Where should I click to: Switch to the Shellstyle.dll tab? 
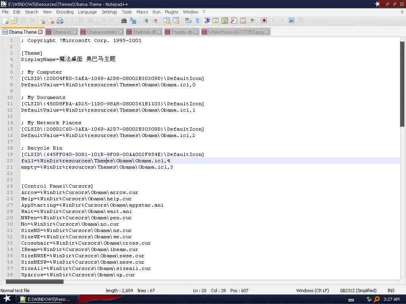[144, 32]
